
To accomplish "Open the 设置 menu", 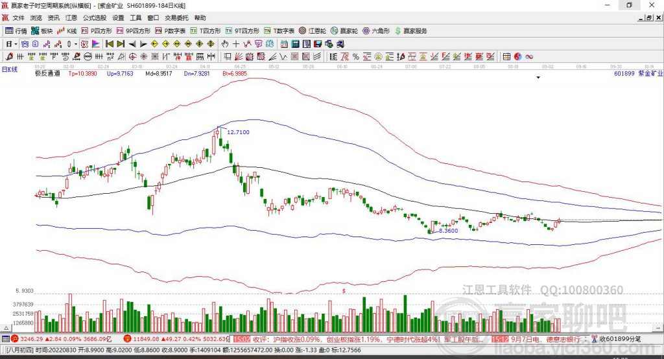I will (118, 17).
